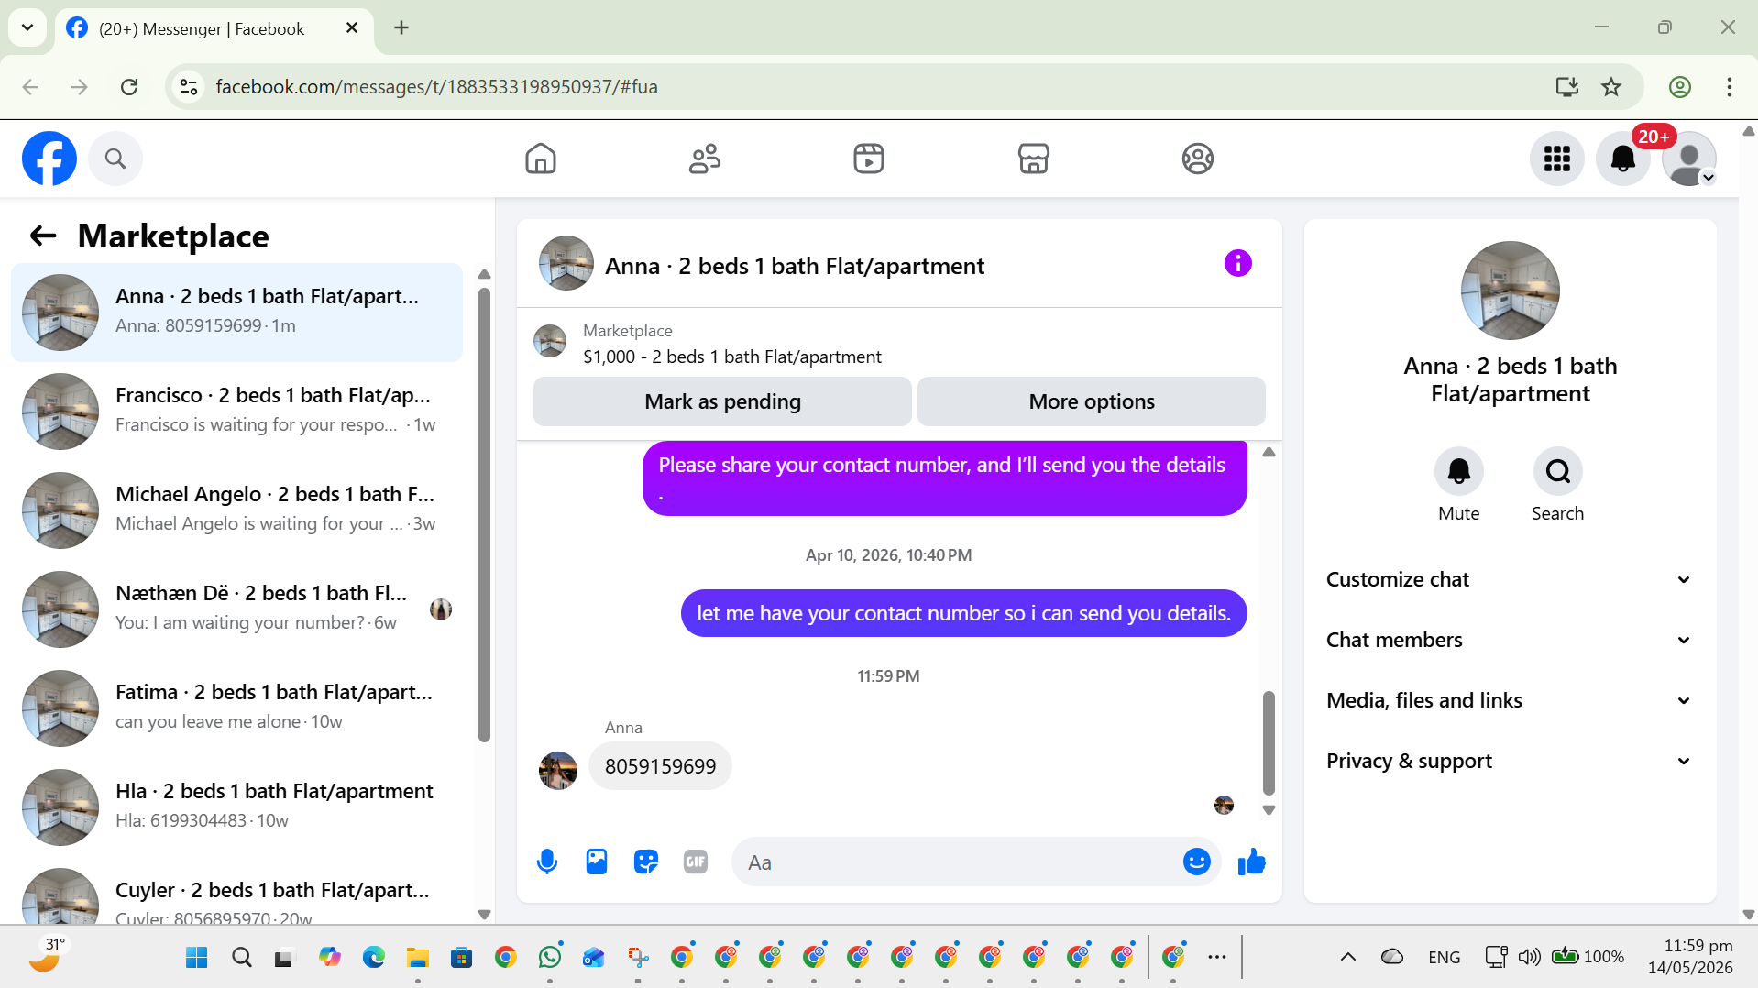The image size is (1758, 988).
Task: Open the taskbar clock and date
Action: (x=1689, y=957)
